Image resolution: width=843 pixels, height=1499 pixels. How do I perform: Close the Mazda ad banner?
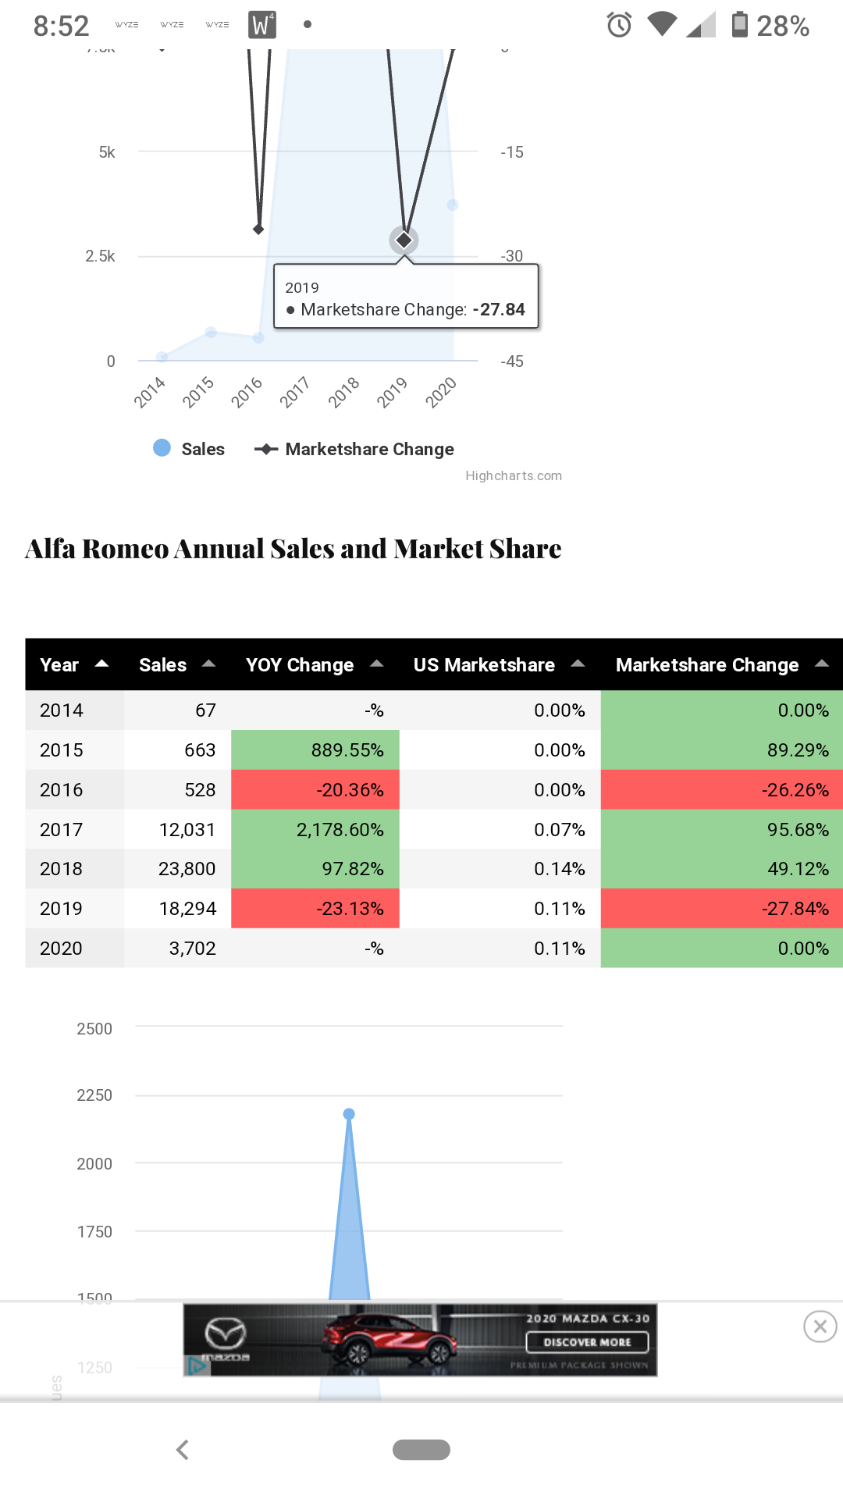pos(820,1326)
